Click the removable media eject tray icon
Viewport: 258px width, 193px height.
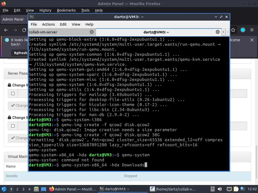pos(213,189)
